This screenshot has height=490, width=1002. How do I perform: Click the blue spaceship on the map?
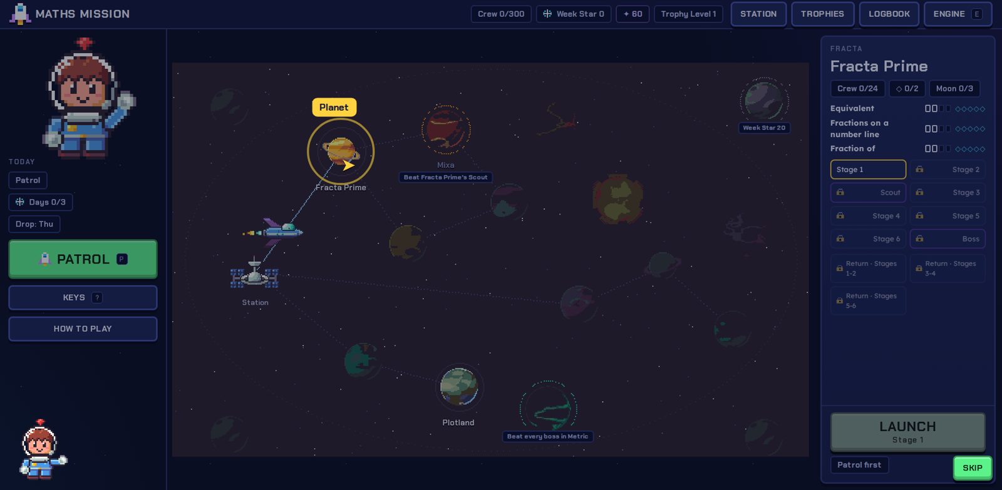pyautogui.click(x=274, y=232)
